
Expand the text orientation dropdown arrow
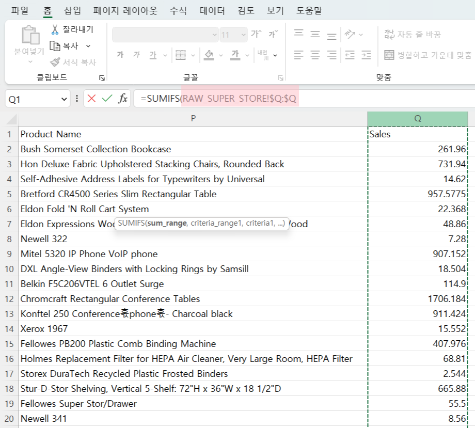click(361, 35)
